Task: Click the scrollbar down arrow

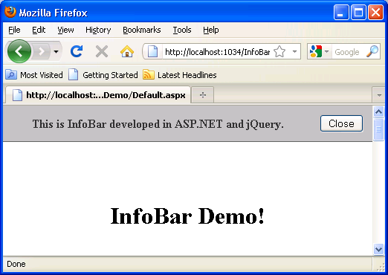Action: click(378, 249)
